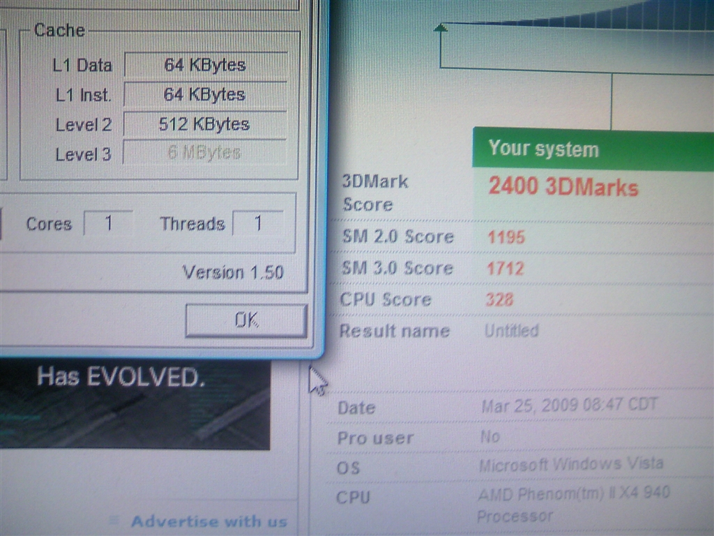The height and width of the screenshot is (536, 714).
Task: Click the Cores value box
Action: (x=108, y=223)
